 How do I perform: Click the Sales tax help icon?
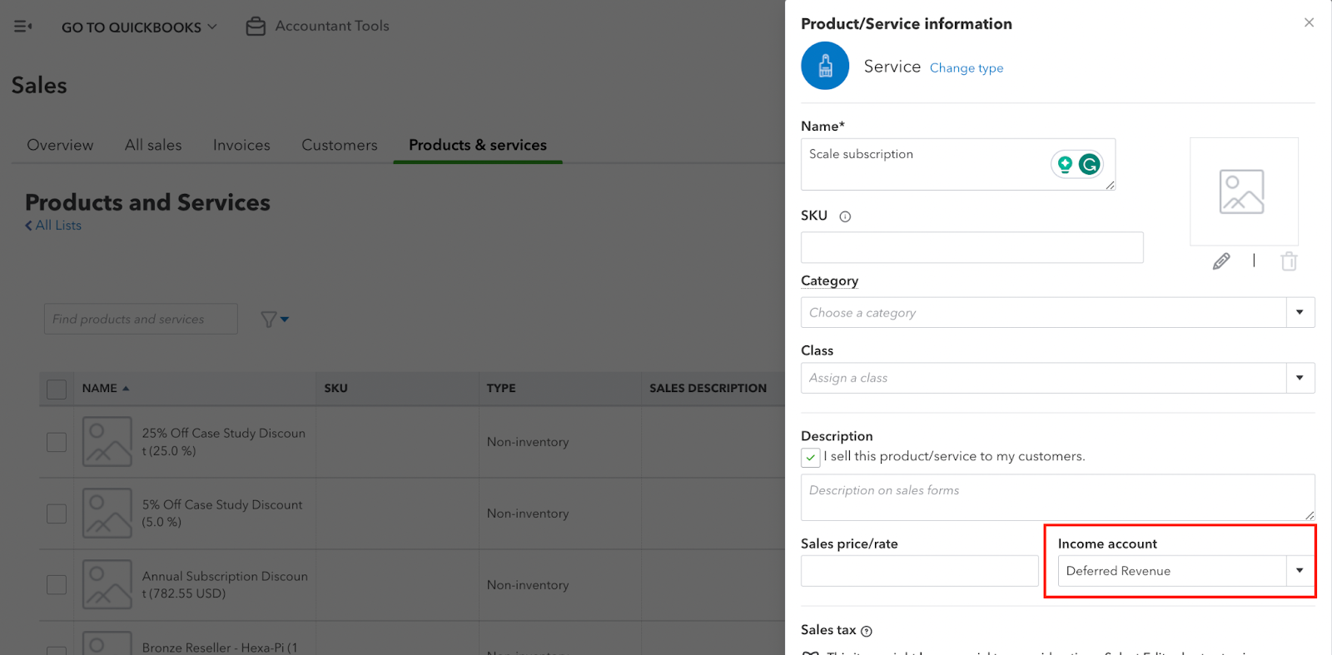867,631
